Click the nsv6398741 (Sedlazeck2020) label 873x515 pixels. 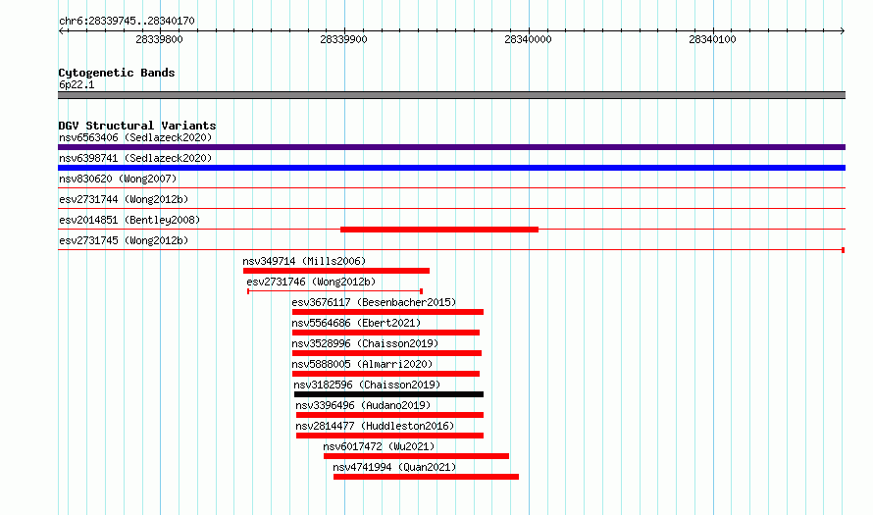coord(135,158)
